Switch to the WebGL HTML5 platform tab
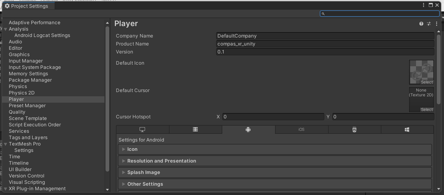 pyautogui.click(x=354, y=130)
